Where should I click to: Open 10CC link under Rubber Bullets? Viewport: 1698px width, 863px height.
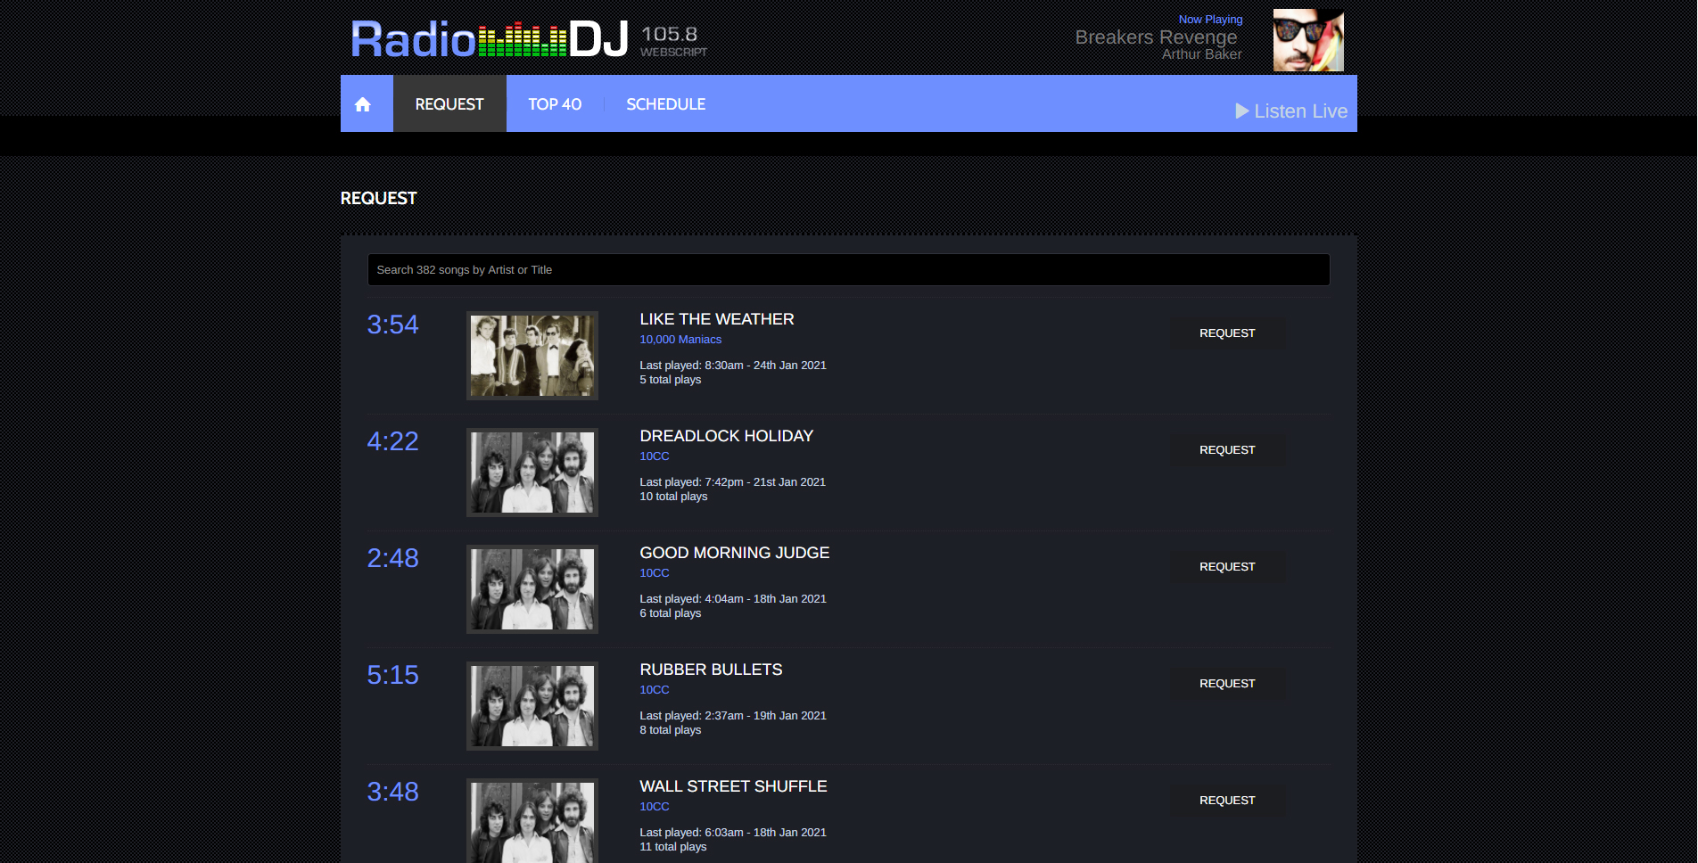coord(654,690)
